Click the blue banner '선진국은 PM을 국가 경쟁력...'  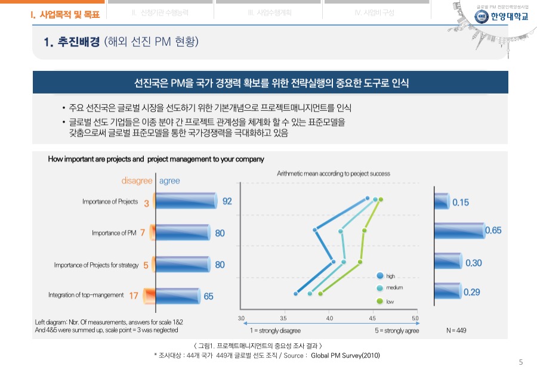(x=270, y=82)
